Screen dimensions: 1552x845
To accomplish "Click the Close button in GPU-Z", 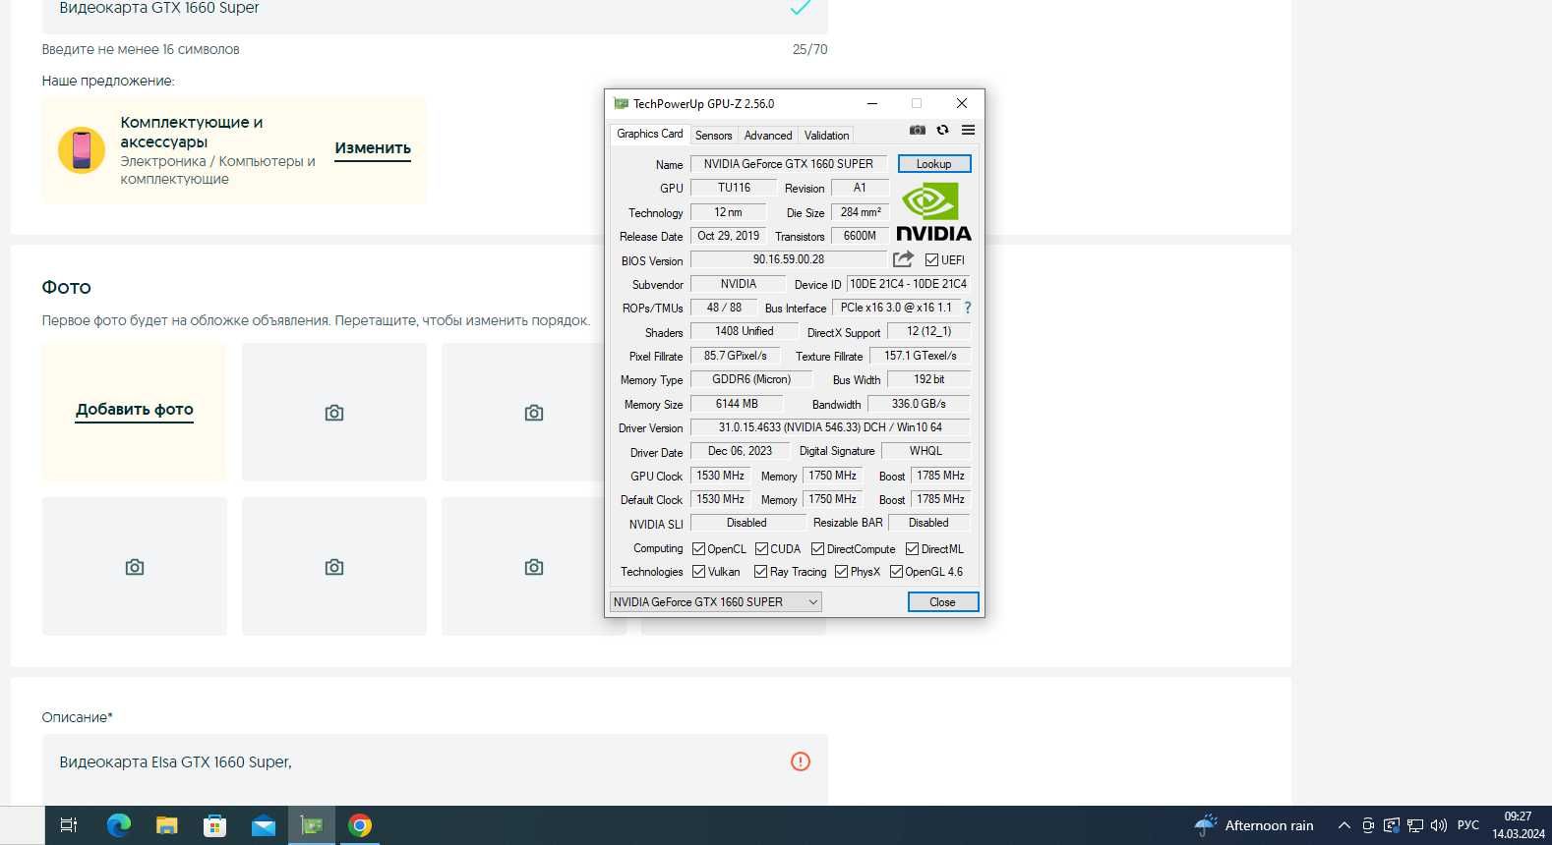I will click(x=942, y=602).
